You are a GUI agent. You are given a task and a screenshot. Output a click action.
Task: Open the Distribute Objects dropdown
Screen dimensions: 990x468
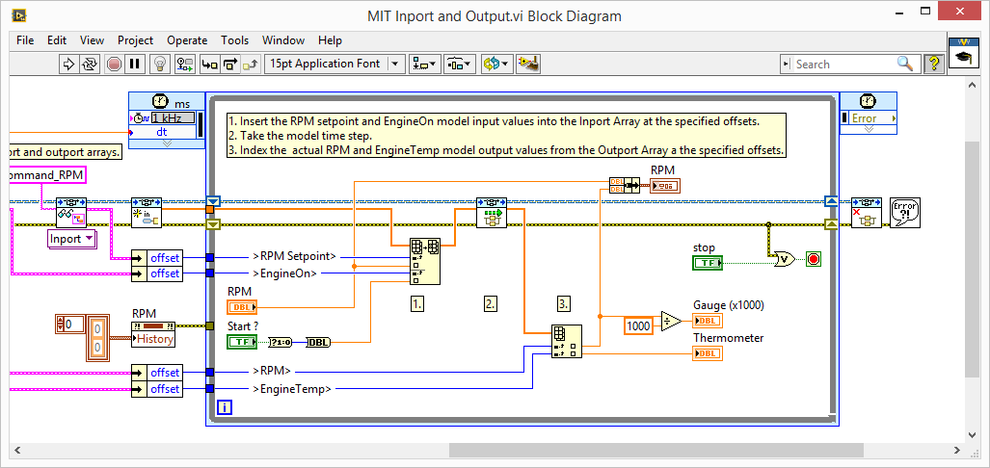click(x=460, y=64)
